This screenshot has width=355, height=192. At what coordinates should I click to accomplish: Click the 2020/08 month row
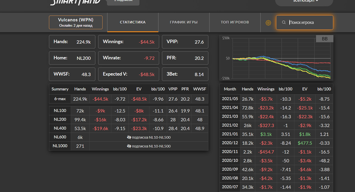(x=276, y=178)
